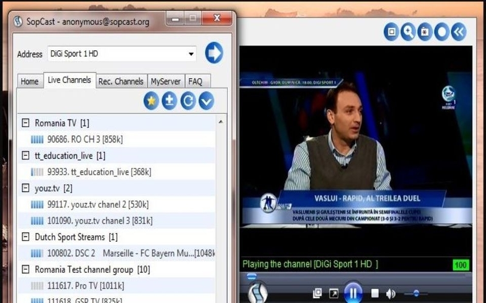
Task: Stop the video playback
Action: click(375, 293)
